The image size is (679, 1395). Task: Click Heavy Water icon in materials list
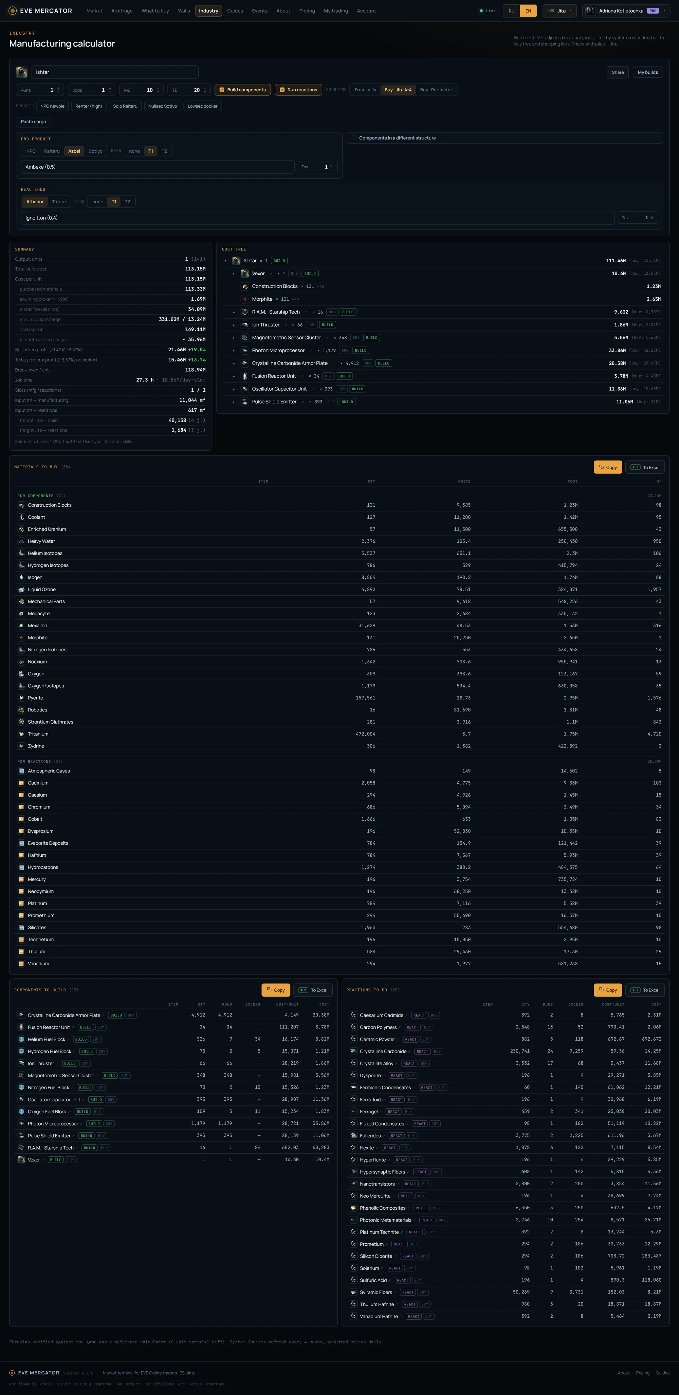click(22, 541)
